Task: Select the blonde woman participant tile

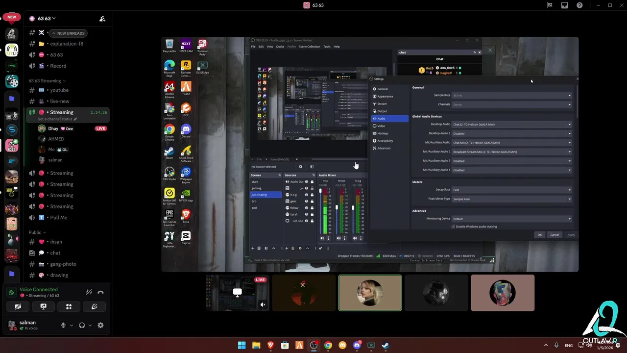Action: 370,293
